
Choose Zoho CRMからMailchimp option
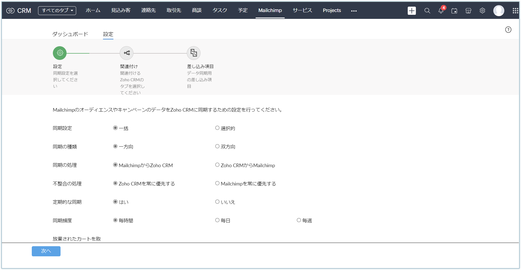pyautogui.click(x=217, y=165)
